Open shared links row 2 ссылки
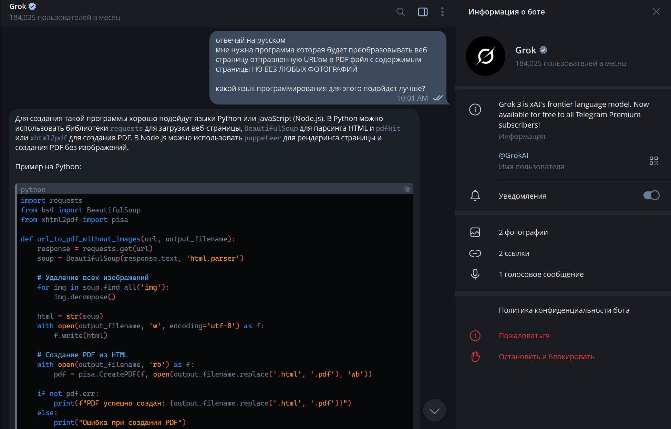The image size is (671, 429). [563, 253]
